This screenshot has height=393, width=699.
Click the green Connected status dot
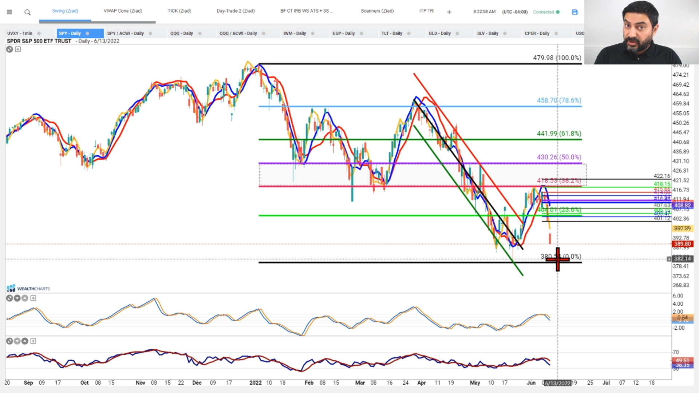pos(558,12)
